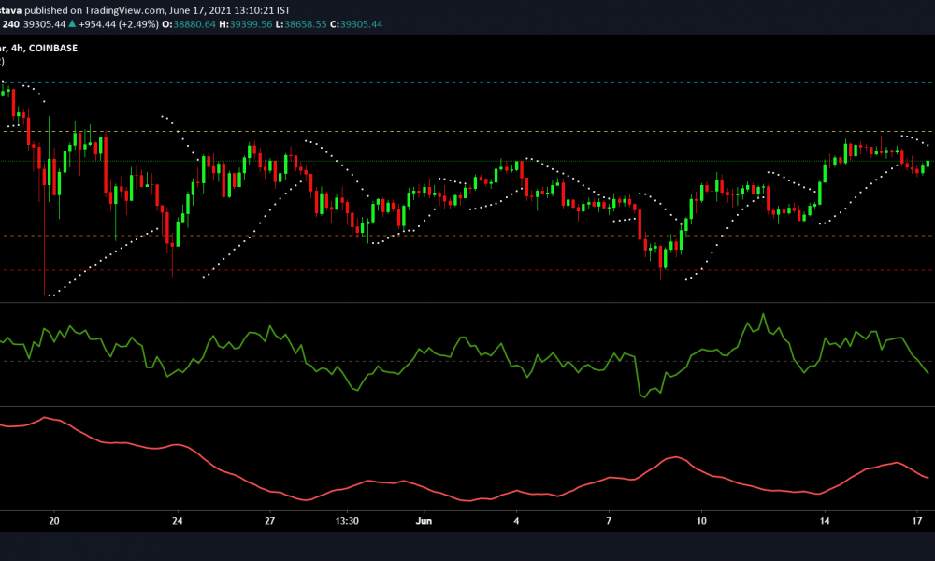This screenshot has width=935, height=561.
Task: Click the "TradingView.com" text in the header
Action: [x=124, y=10]
